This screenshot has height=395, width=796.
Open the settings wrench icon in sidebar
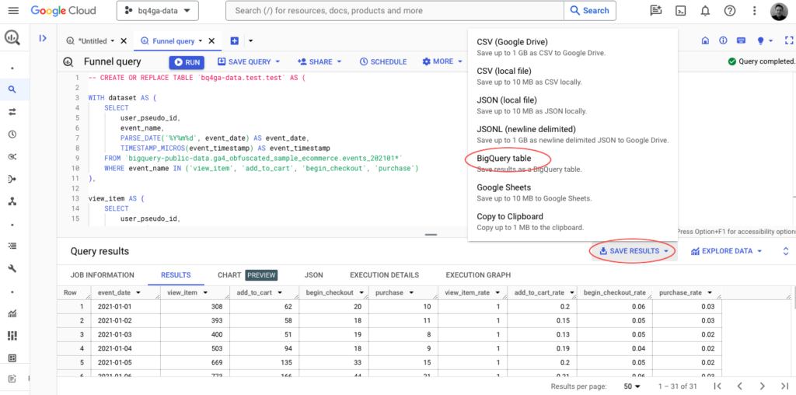pos(12,268)
